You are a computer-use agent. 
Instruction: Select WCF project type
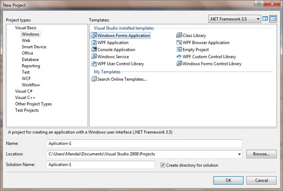click(26, 78)
